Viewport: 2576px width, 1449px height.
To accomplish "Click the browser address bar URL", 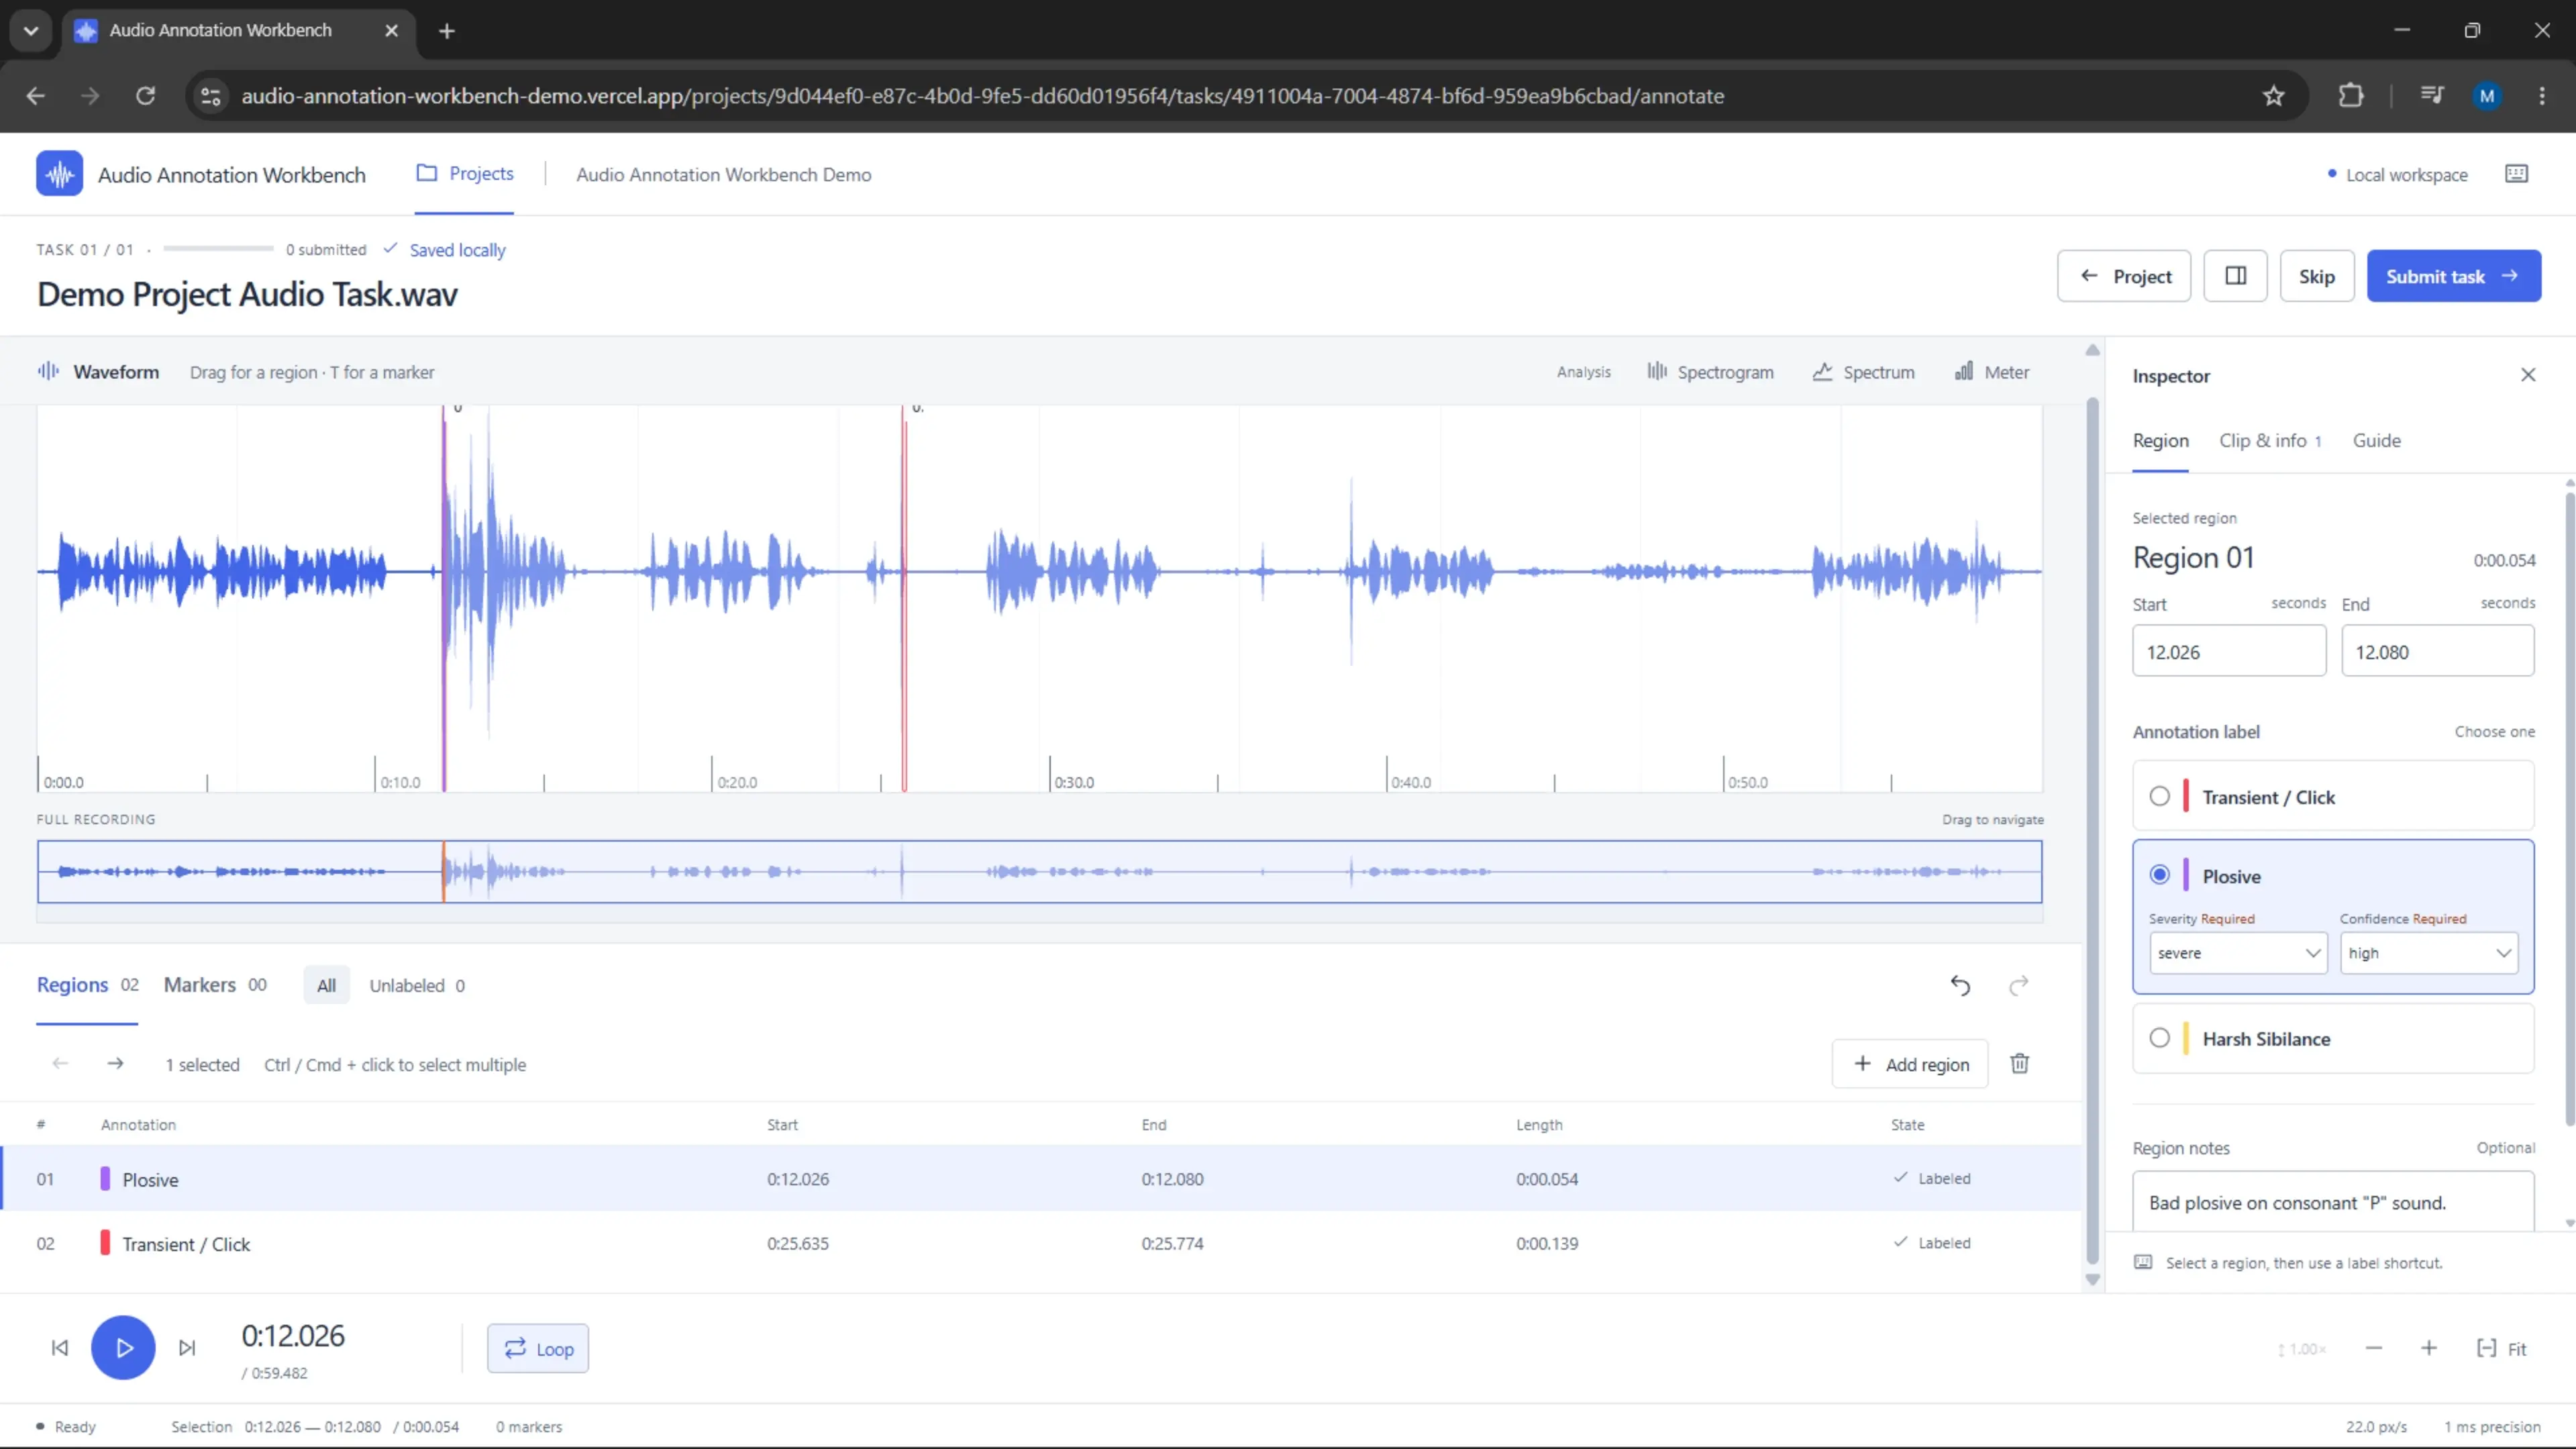I will click(x=982, y=96).
